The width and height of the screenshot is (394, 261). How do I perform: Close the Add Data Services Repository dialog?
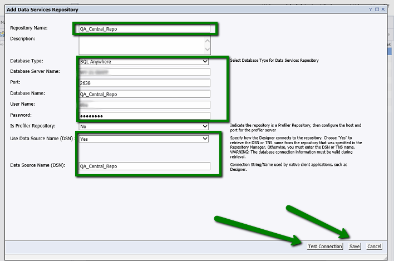click(384, 9)
